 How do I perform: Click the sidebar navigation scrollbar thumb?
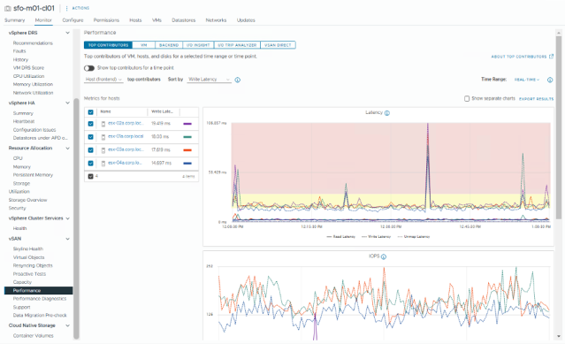[76, 218]
